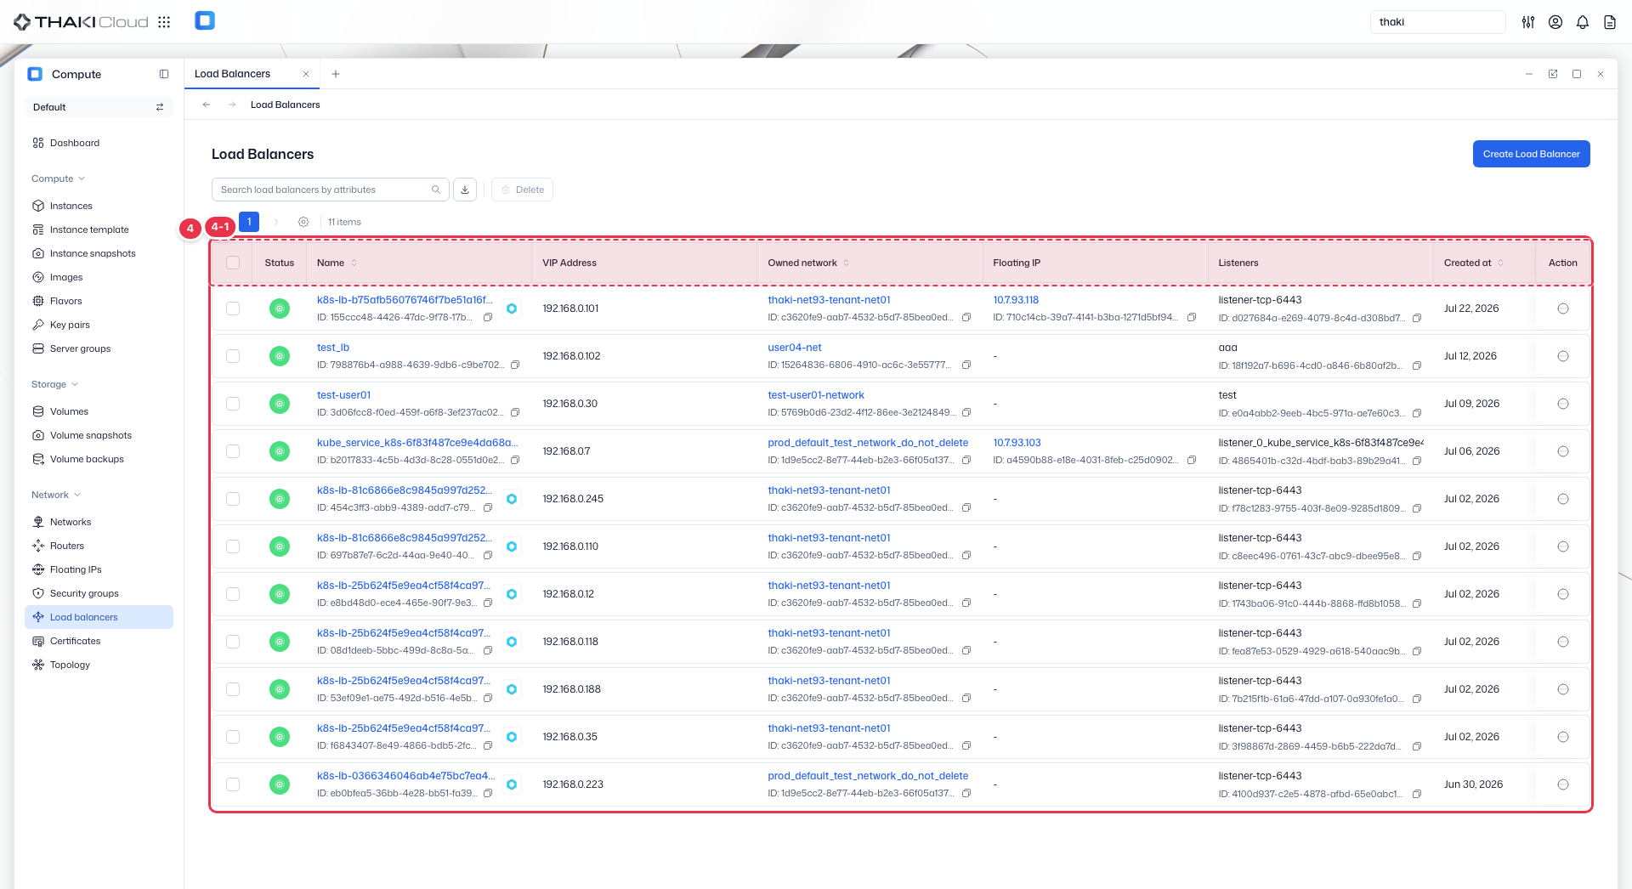Open the table settings gear icon
The image size is (1632, 889).
point(303,222)
